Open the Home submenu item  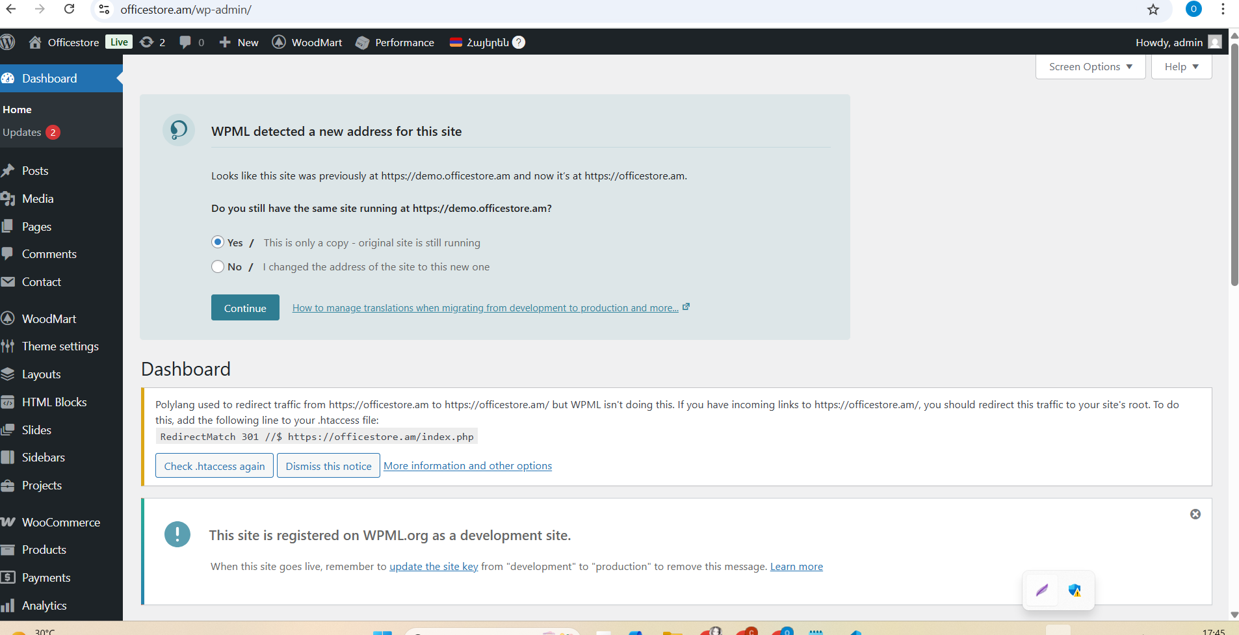[17, 109]
